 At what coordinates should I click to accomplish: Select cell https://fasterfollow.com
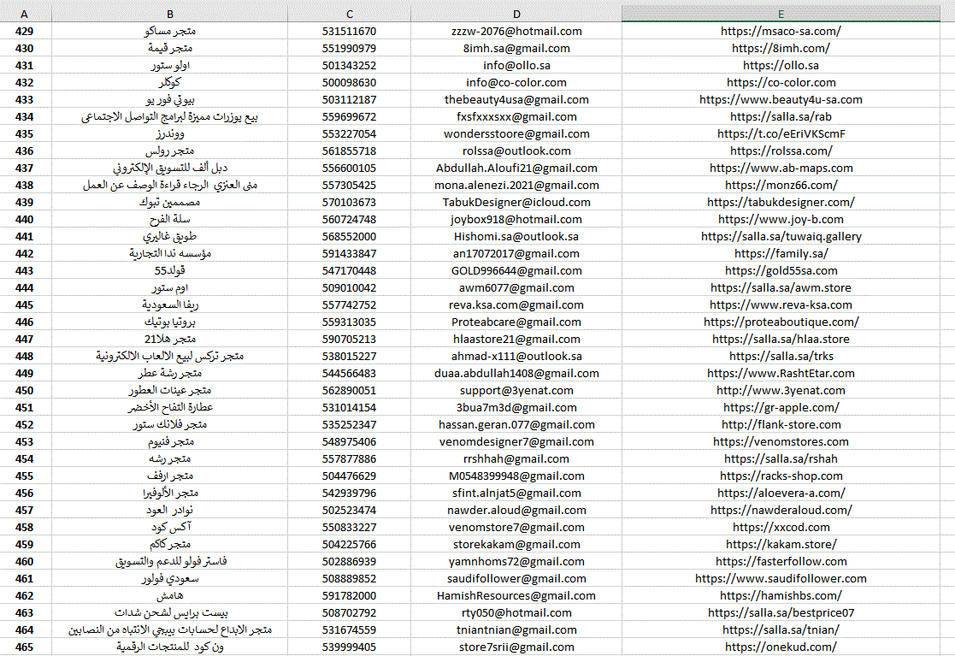781,560
